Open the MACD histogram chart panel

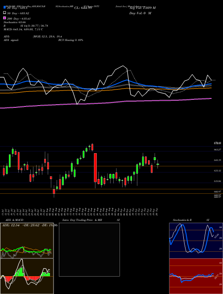(x=27, y=276)
